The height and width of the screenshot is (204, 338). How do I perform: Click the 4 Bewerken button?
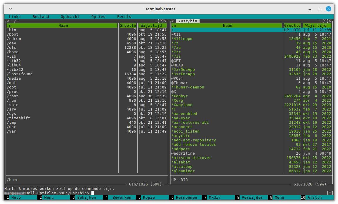coord(120,197)
